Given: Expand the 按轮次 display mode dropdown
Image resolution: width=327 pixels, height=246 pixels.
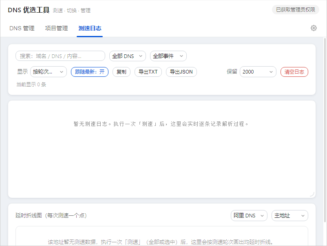Looking at the screenshot, I should click(49, 72).
